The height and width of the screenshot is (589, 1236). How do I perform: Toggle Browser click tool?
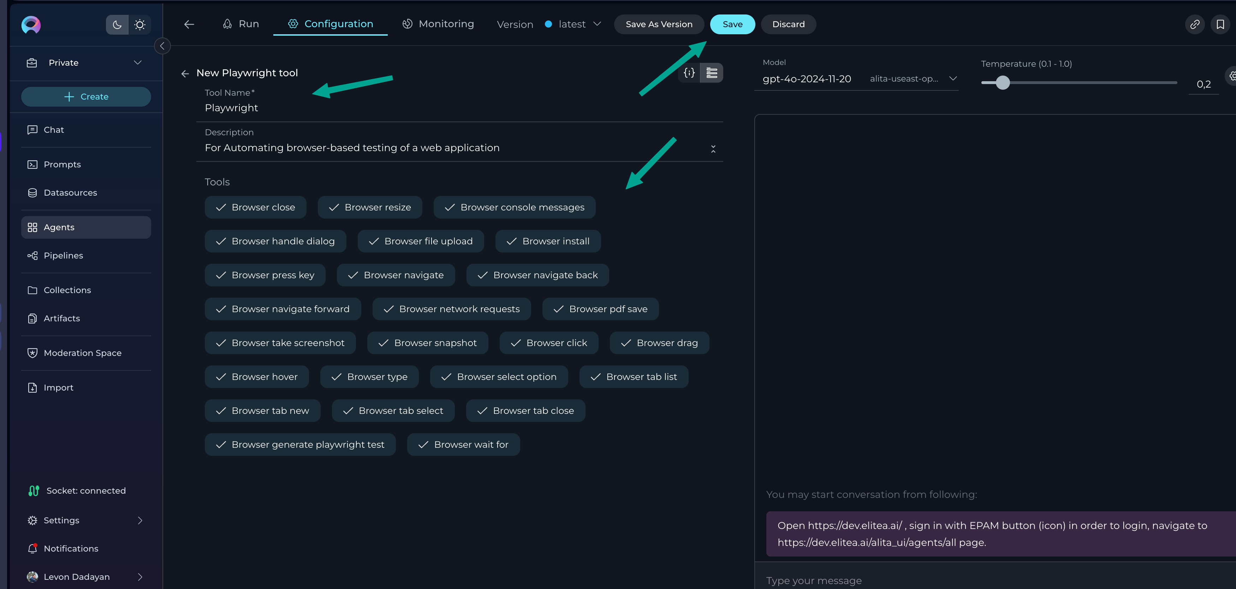point(549,343)
